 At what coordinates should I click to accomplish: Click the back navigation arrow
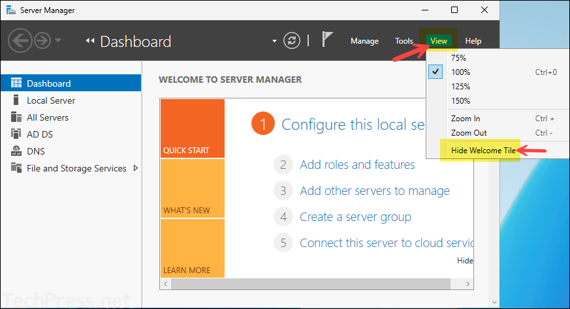pyautogui.click(x=20, y=40)
